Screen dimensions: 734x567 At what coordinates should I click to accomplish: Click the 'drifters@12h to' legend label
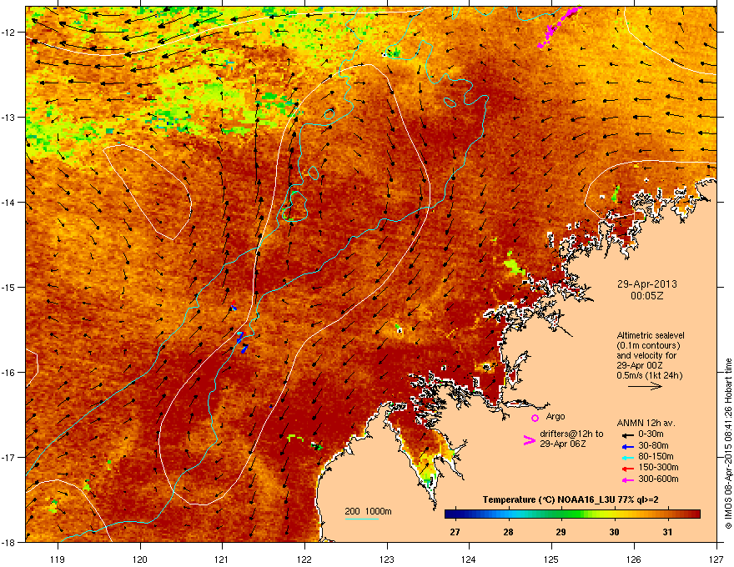[571, 434]
